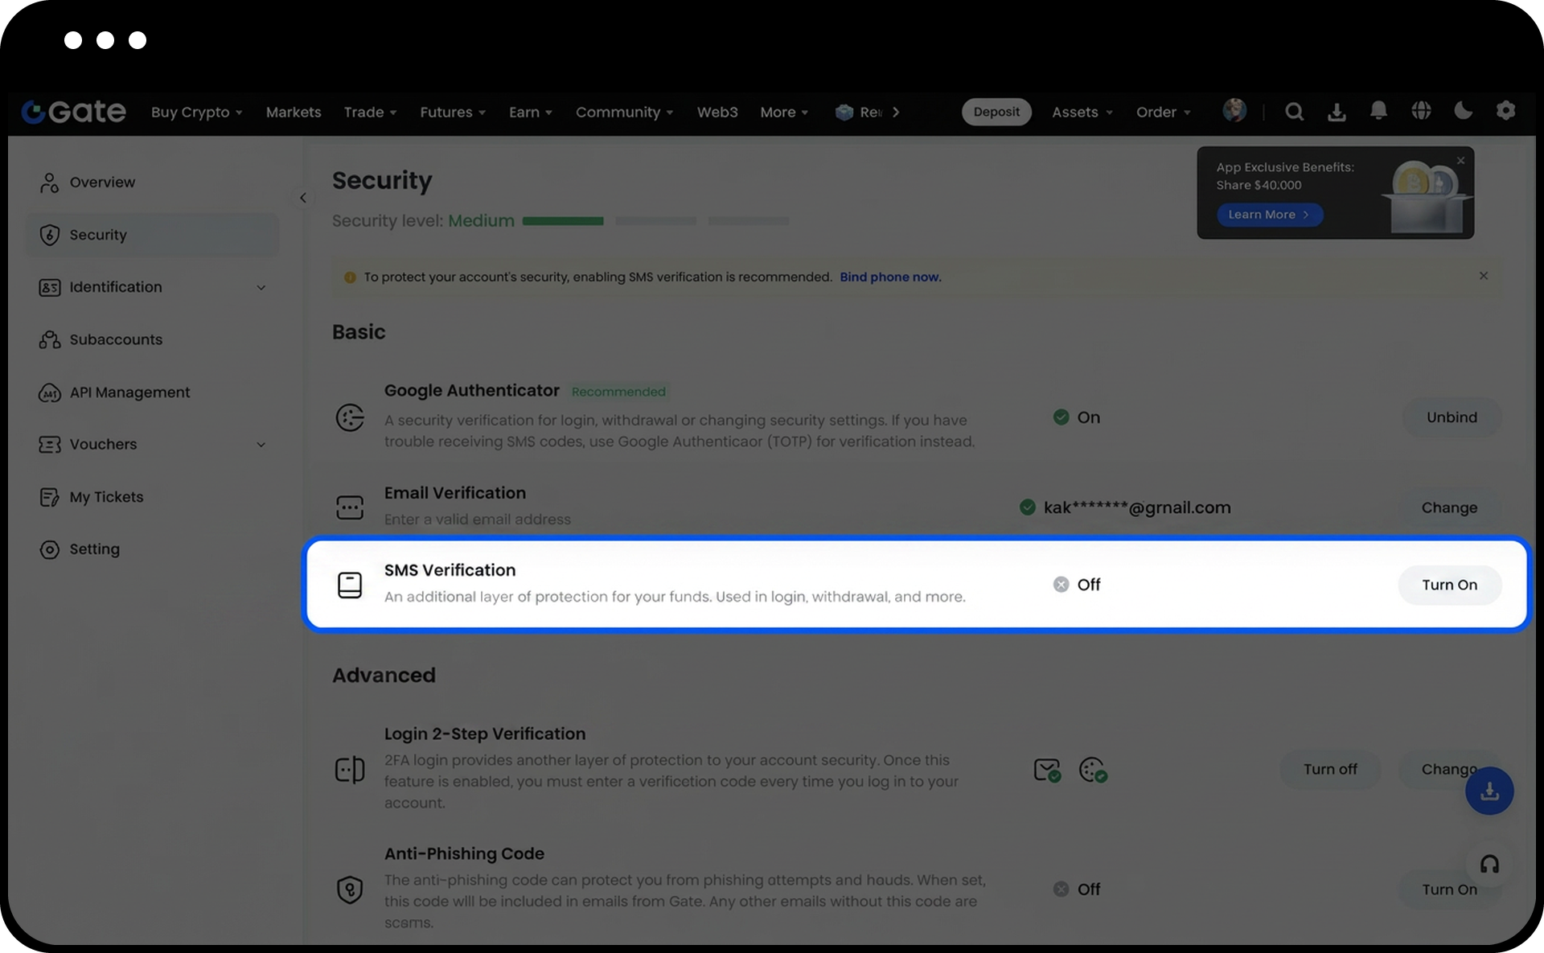Turn On SMS Verification
The height and width of the screenshot is (953, 1544).
1449,585
